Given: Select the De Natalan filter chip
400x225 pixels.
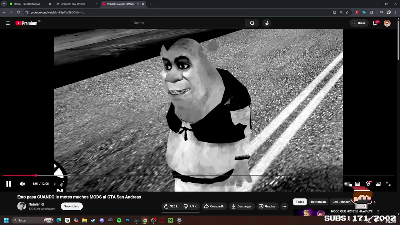Looking at the screenshot, I should [318, 202].
